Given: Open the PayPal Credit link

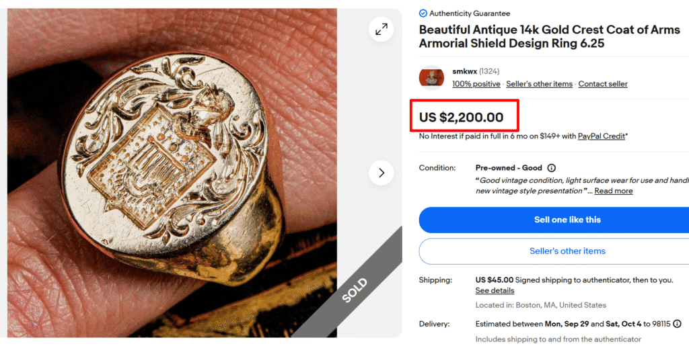Looking at the screenshot, I should (602, 136).
